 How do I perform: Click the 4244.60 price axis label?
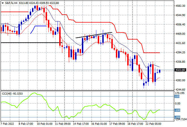pyautogui.click(x=180, y=89)
